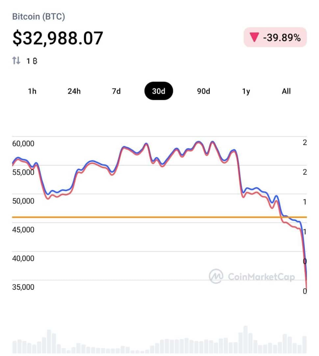Click the 35,000 axis label
This screenshot has height=356, width=319.
pos(23,287)
